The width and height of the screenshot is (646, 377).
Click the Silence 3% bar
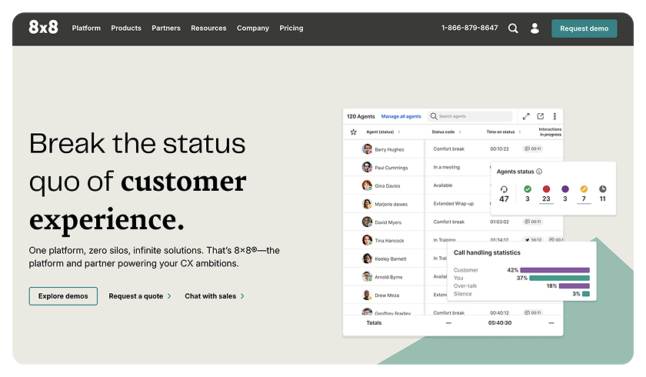point(586,294)
